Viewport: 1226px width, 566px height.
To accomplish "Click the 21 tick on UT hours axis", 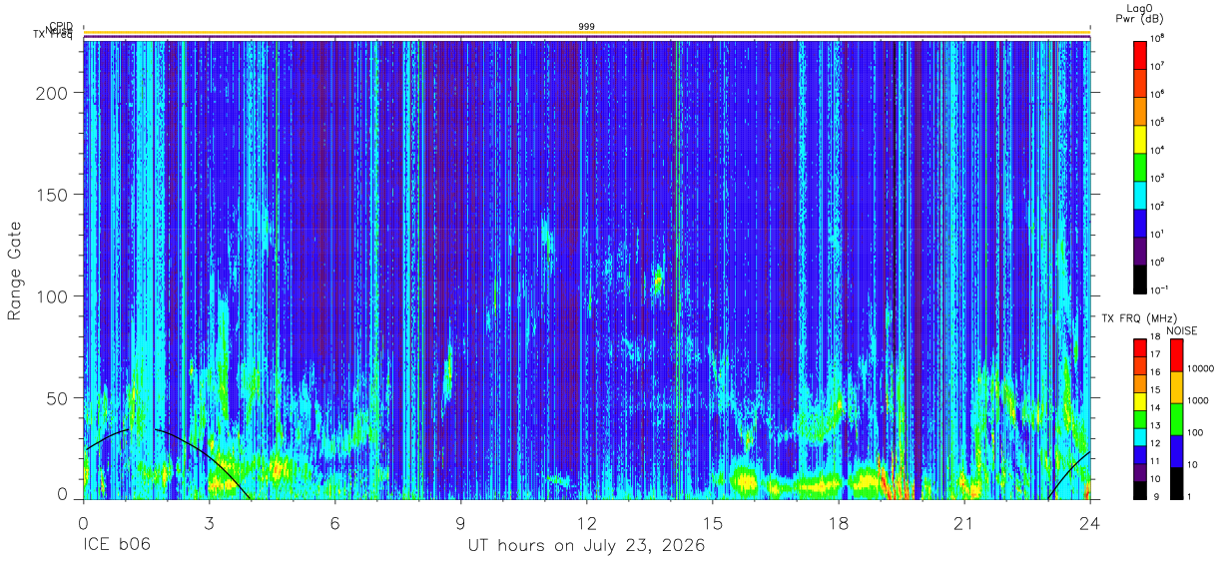I will tap(963, 522).
